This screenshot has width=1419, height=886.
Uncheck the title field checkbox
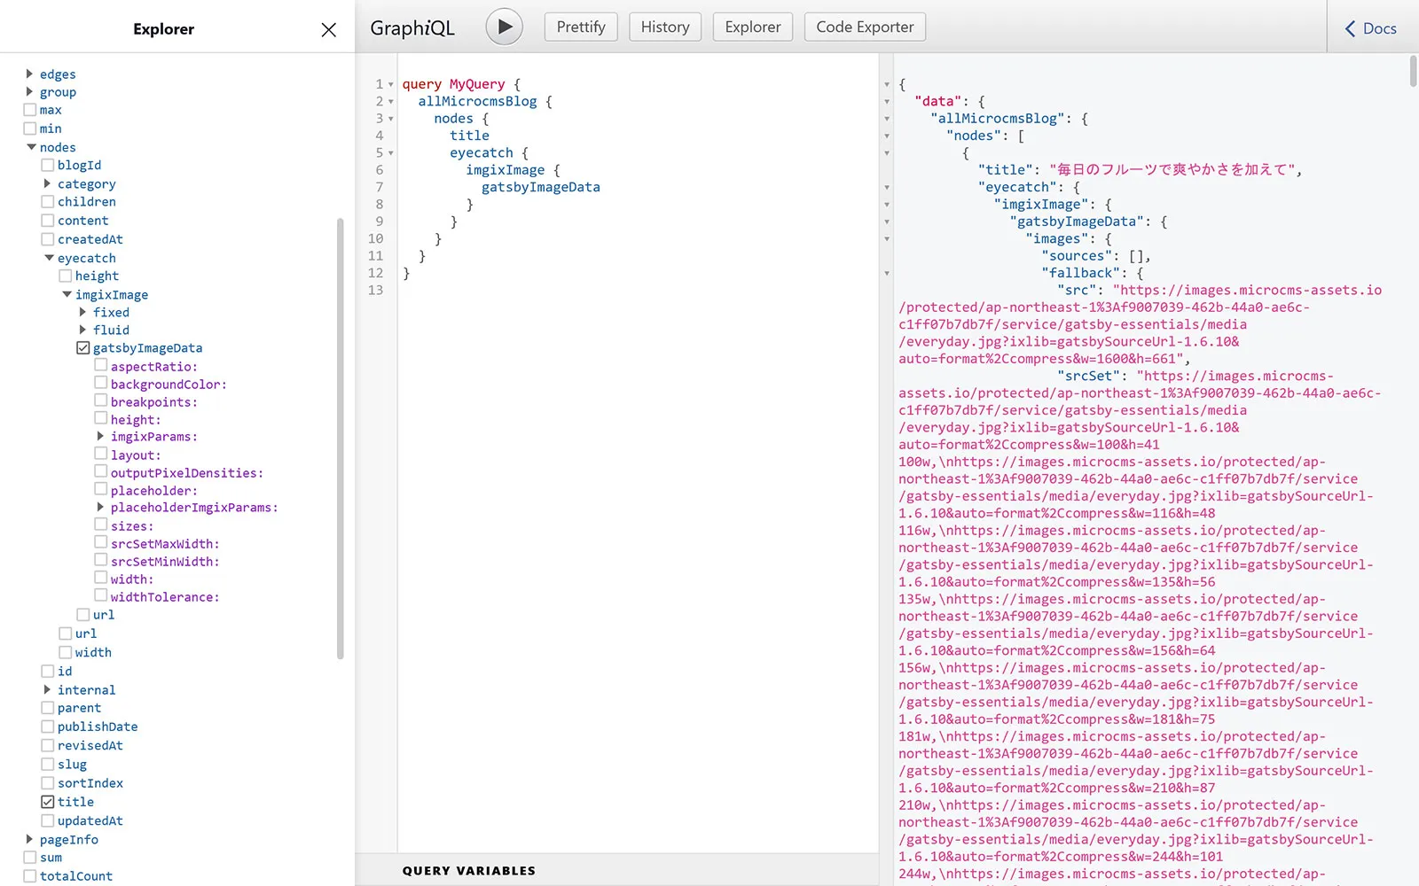coord(48,802)
